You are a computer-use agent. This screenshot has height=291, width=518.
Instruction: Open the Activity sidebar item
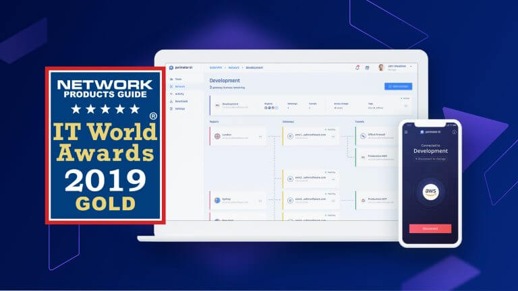click(177, 94)
